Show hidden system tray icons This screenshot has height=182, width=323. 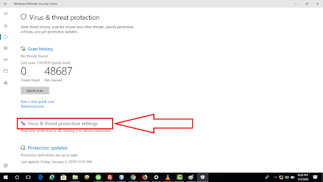point(276,177)
